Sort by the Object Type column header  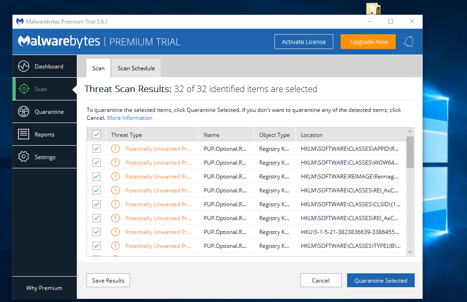(x=274, y=135)
